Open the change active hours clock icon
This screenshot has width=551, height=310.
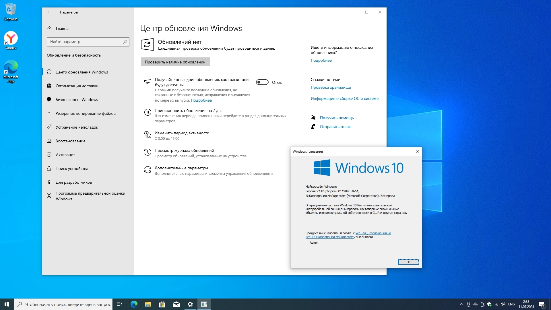click(148, 135)
